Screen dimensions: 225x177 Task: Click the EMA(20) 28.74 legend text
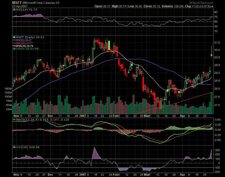point(24,46)
